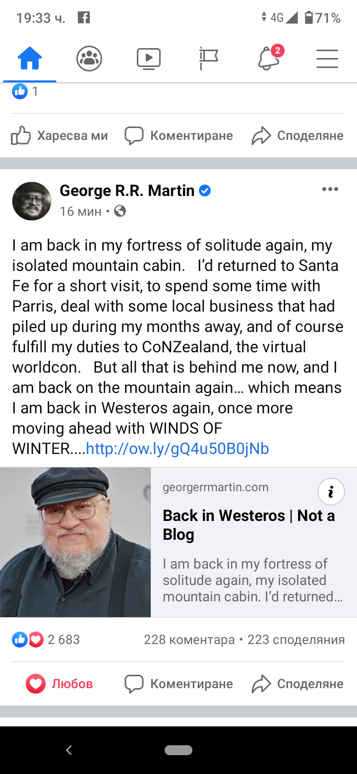Viewport: 357px width, 774px height.
Task: Open the ow.ly link in the post
Action: click(x=178, y=449)
